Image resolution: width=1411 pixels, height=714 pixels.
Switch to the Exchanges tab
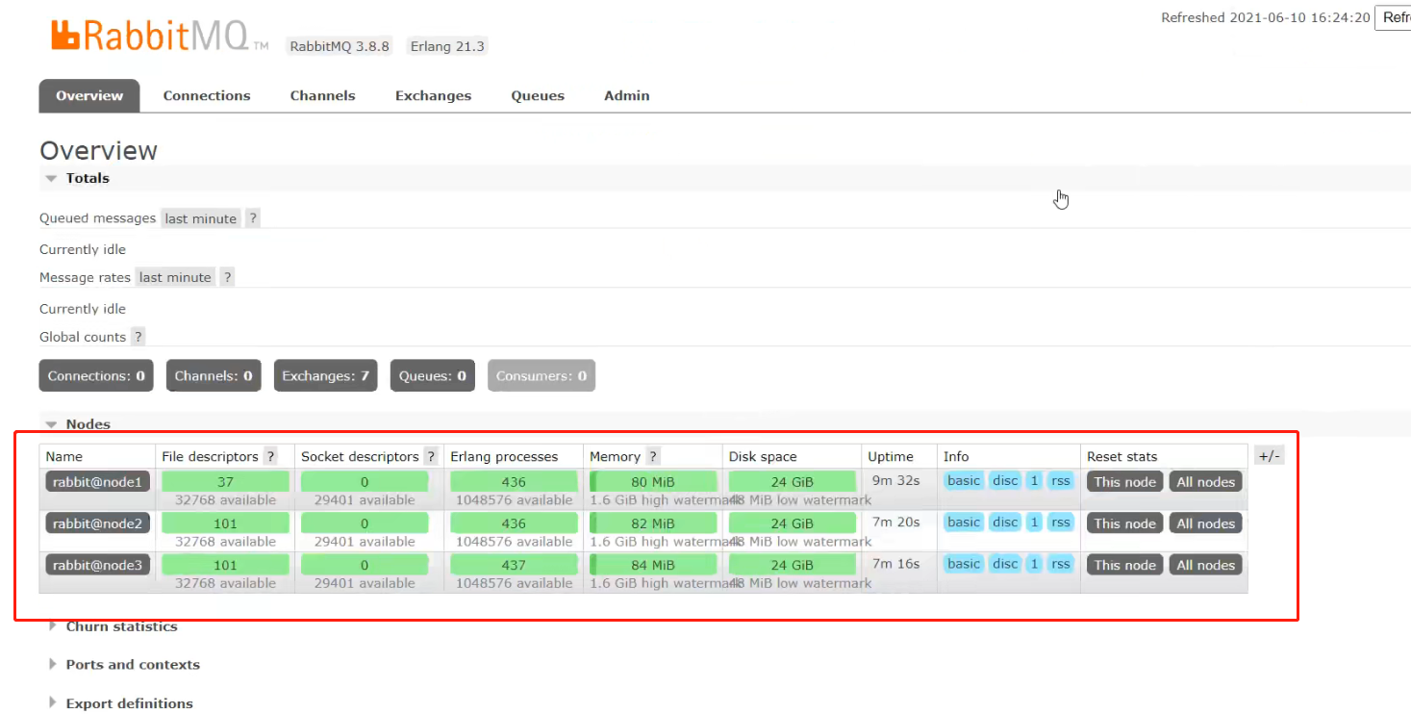click(434, 95)
